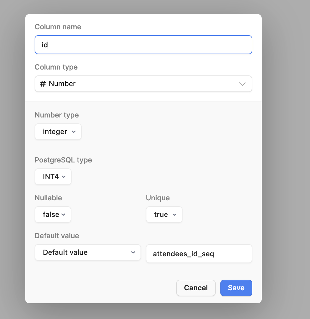Open the Number type integer dropdown

[x=58, y=132]
